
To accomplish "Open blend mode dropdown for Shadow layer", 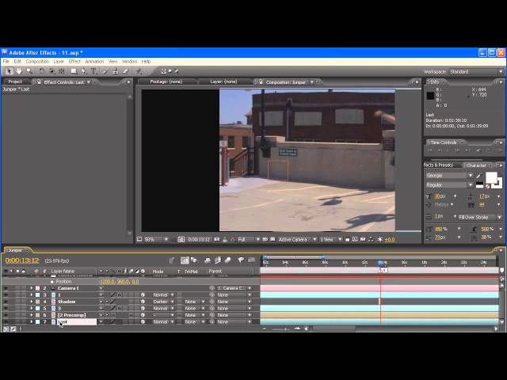I will [x=162, y=302].
